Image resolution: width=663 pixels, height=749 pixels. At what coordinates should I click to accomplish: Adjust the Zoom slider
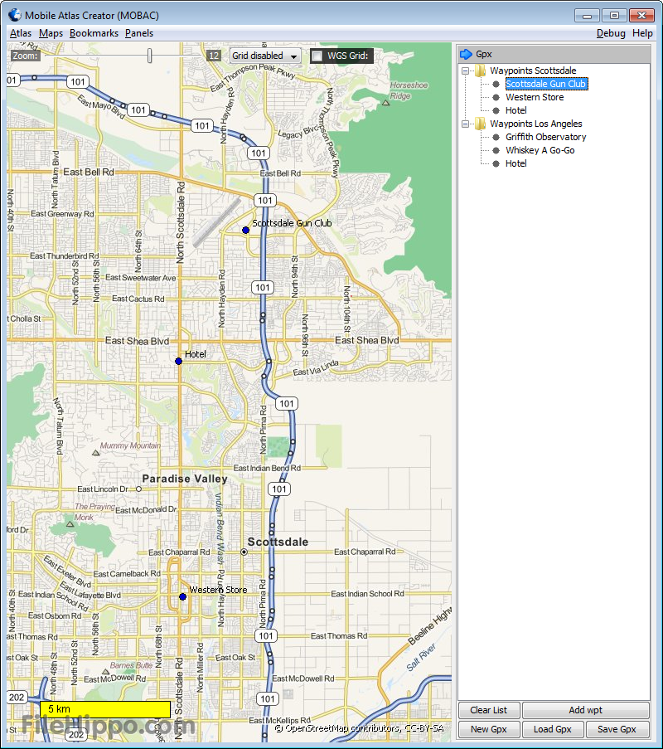[149, 55]
